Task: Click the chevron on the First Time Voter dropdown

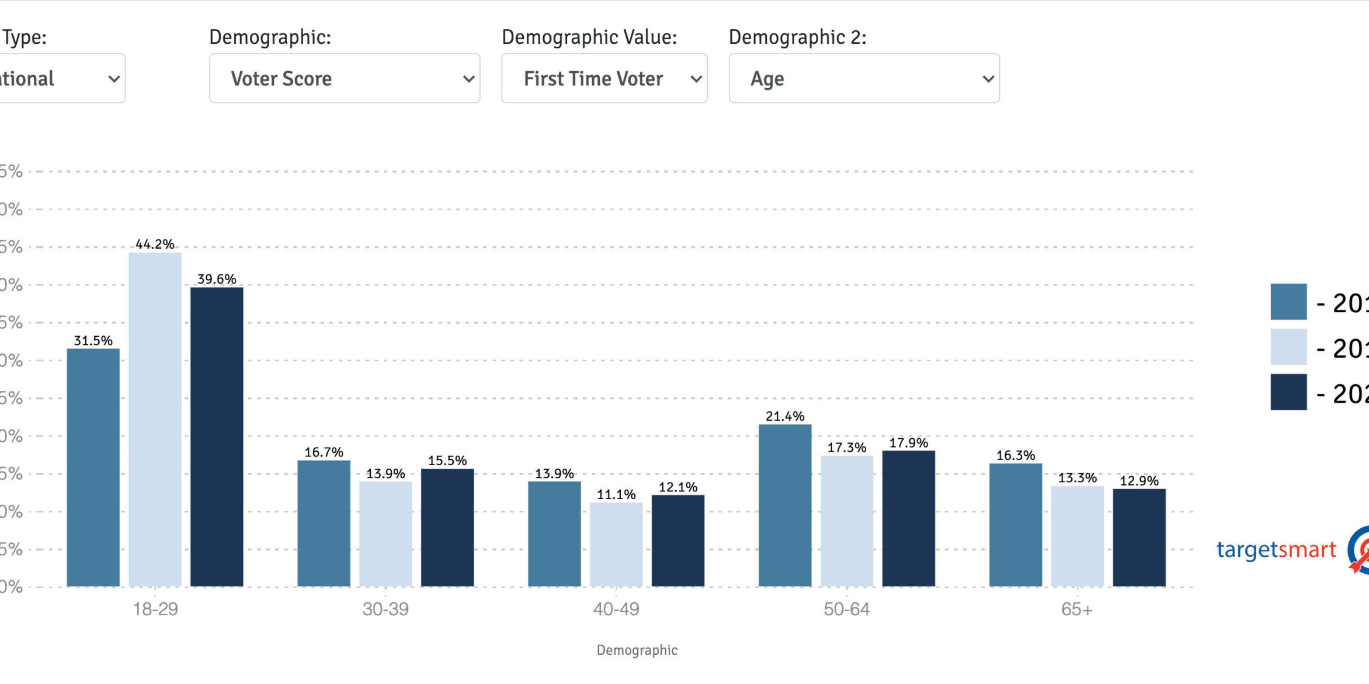Action: pyautogui.click(x=696, y=78)
